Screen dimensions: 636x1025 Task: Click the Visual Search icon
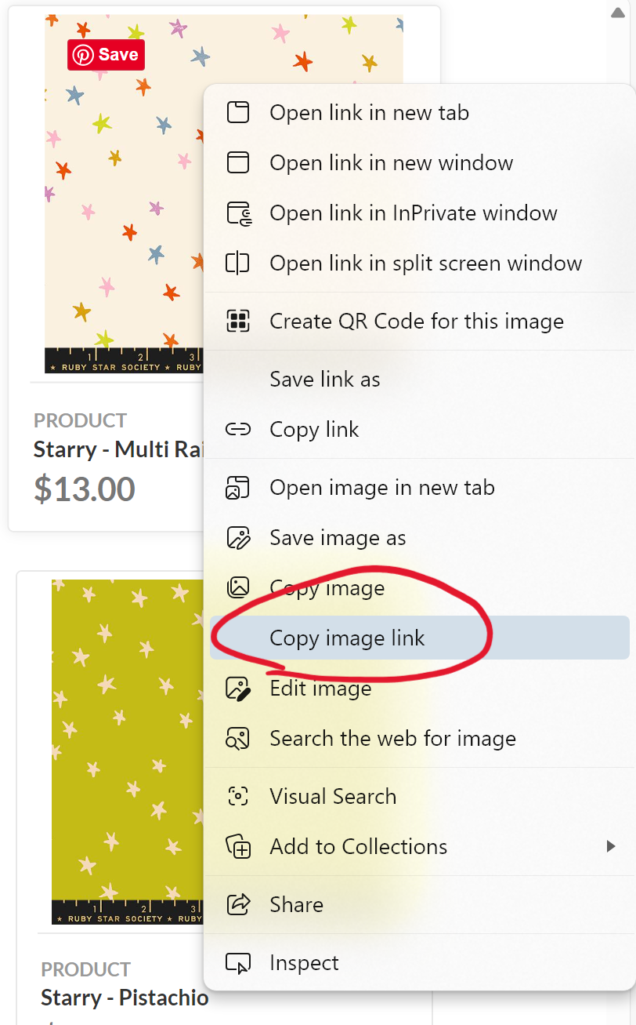click(237, 796)
